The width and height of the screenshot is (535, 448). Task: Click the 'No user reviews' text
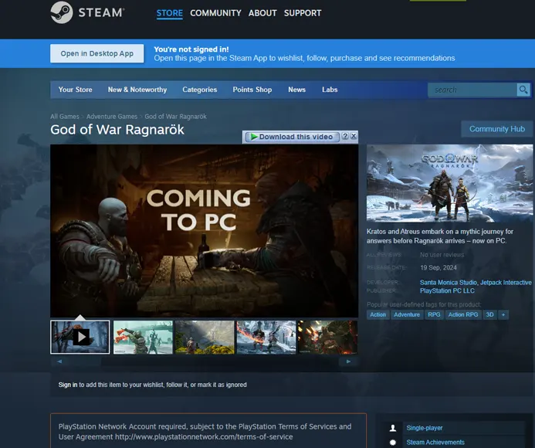tap(442, 255)
